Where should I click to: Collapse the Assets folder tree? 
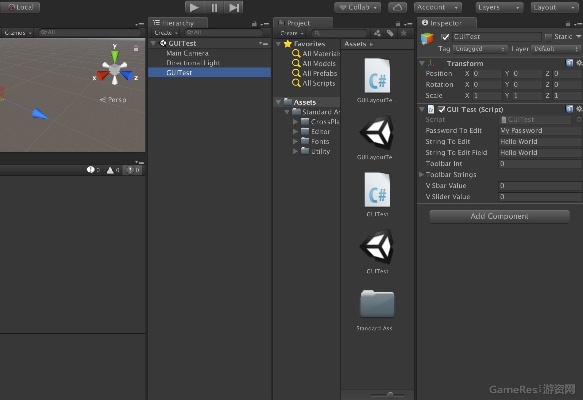click(x=279, y=102)
